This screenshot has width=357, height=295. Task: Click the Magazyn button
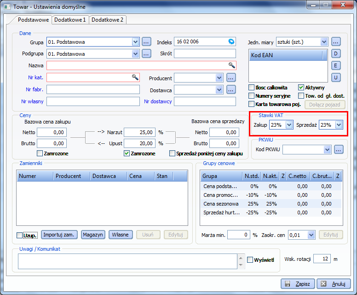tap(93, 235)
